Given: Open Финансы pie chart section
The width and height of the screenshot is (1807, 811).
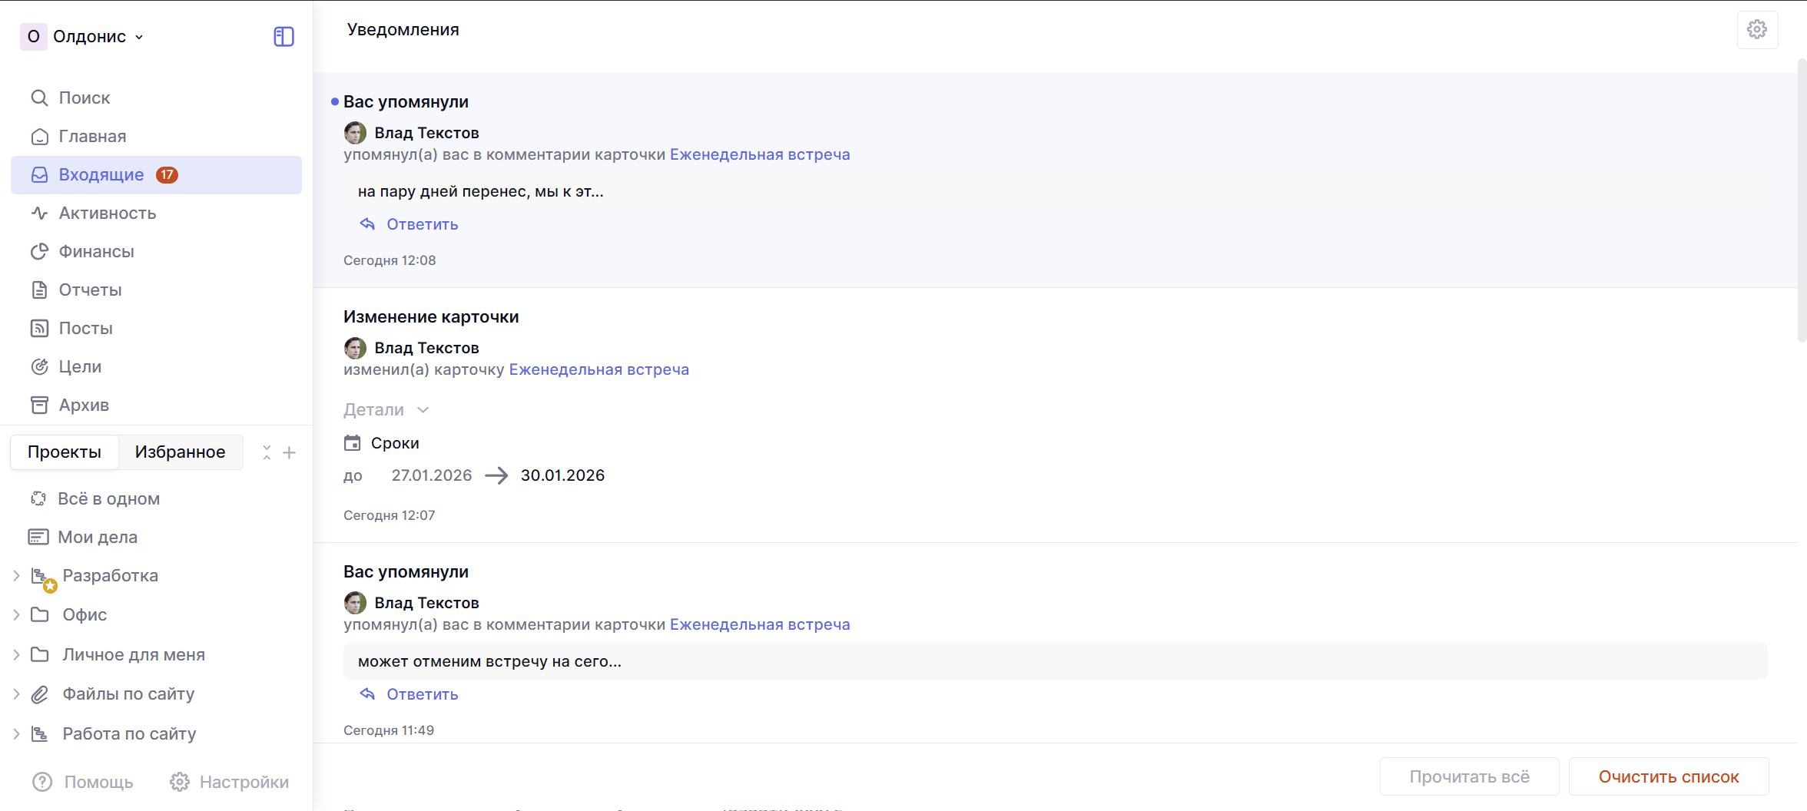Looking at the screenshot, I should point(39,252).
